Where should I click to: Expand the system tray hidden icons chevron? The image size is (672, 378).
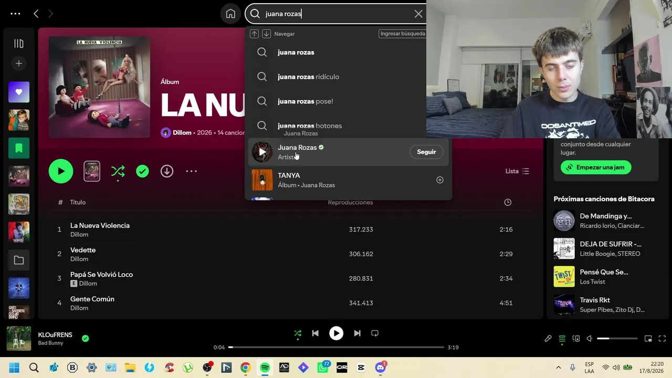[558, 367]
